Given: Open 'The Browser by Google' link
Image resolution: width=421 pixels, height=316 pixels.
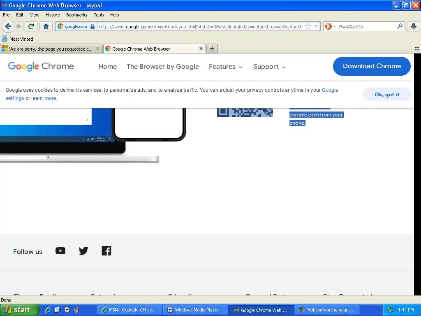Looking at the screenshot, I should coord(163,66).
